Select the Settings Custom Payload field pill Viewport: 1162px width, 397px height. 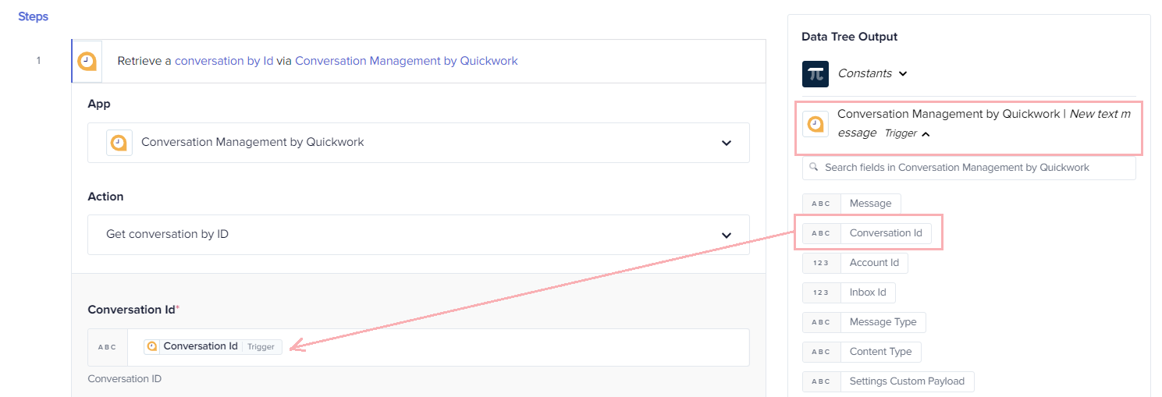tap(888, 381)
